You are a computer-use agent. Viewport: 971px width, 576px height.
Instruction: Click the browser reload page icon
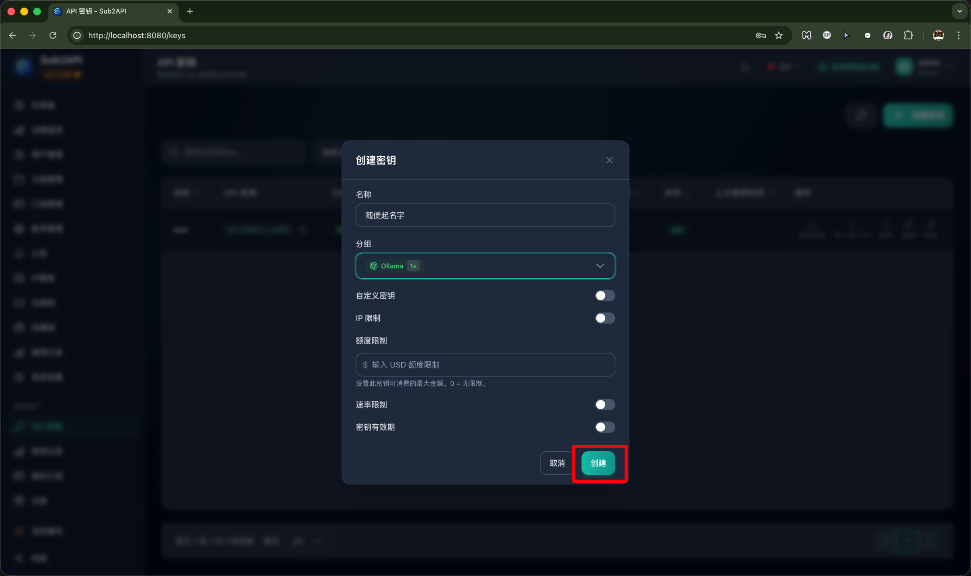[x=53, y=35]
